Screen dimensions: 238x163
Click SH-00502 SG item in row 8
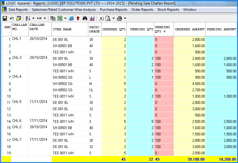pyautogui.click(x=70, y=83)
